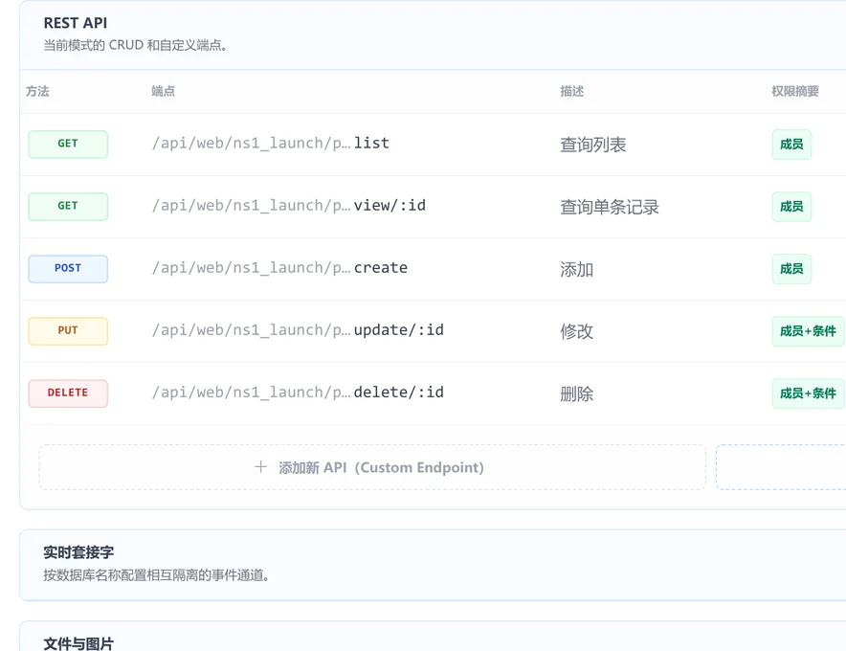Expand the 实时套接字 section
846x651 pixels.
(x=433, y=565)
